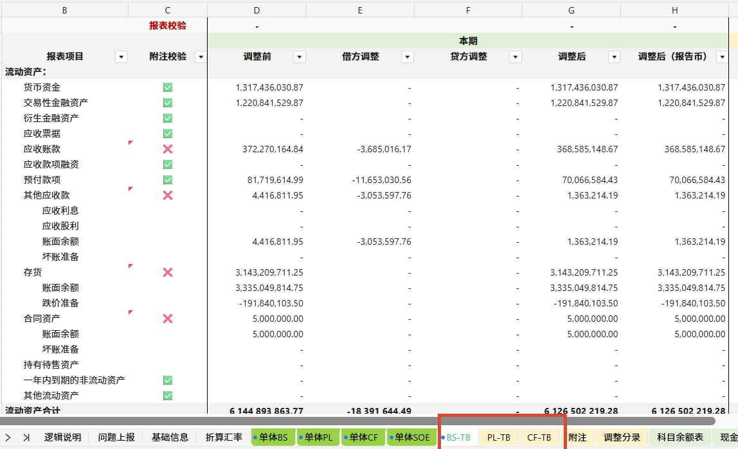This screenshot has width=738, height=449.
Task: Click the next-sheet arrow in the tab bar
Action: (x=8, y=437)
